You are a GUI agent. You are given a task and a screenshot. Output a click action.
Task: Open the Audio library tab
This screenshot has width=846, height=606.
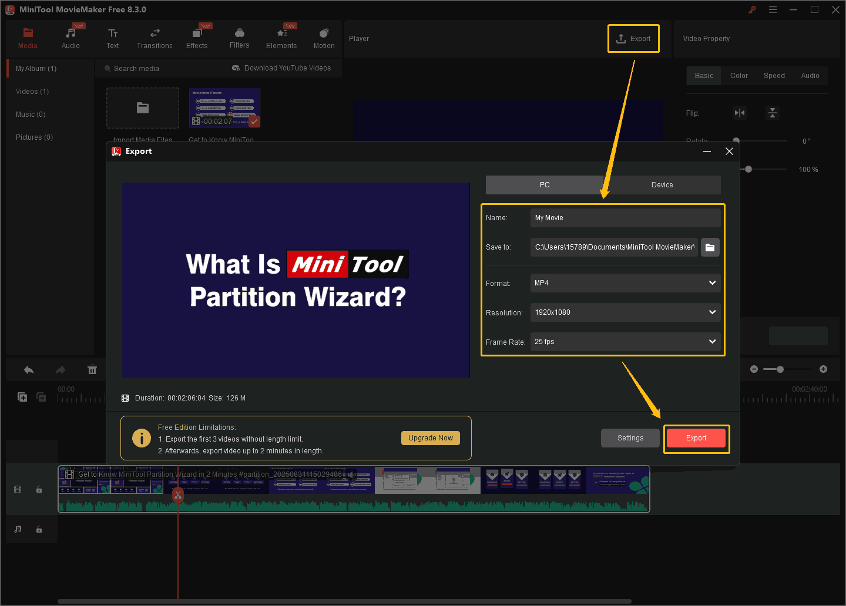click(70, 38)
